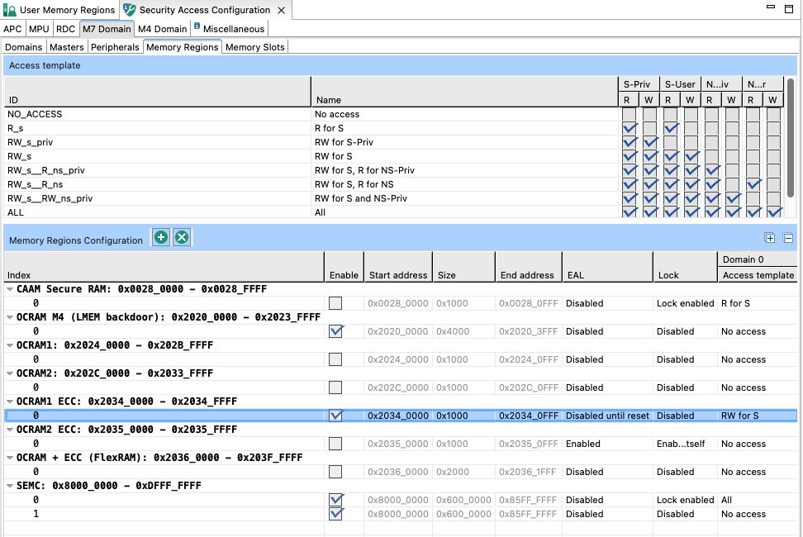Click the remove memory region X icon

(x=182, y=238)
